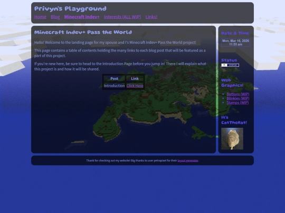Open Buttons (WIP) web graphics link
The width and height of the screenshot is (285, 213).
(237, 94)
